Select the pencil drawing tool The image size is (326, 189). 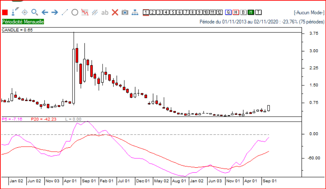[x=15, y=12]
